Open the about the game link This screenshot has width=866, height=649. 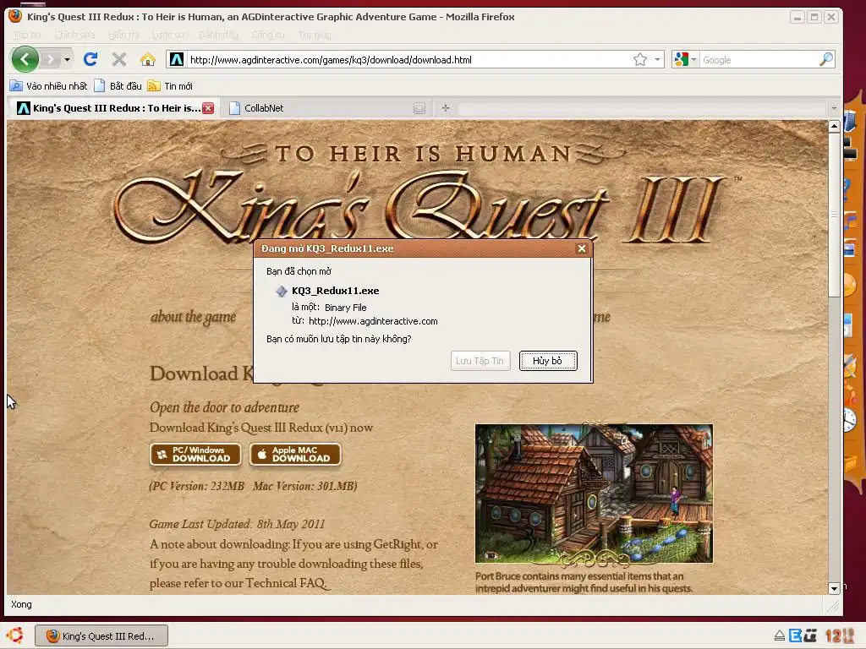[194, 317]
